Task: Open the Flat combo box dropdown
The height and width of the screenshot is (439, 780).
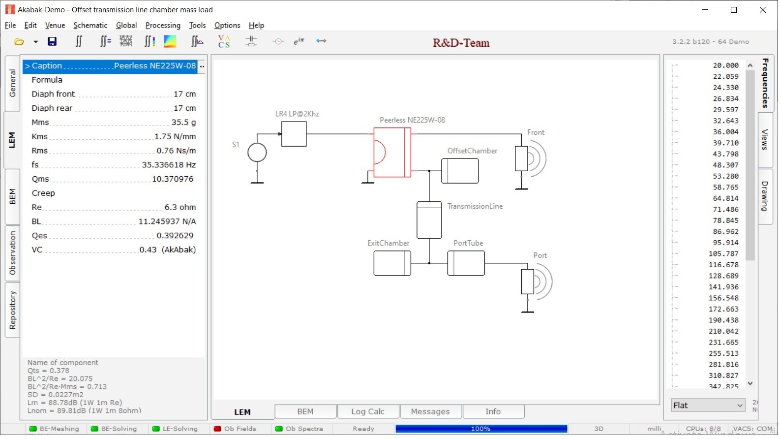Action: point(708,406)
